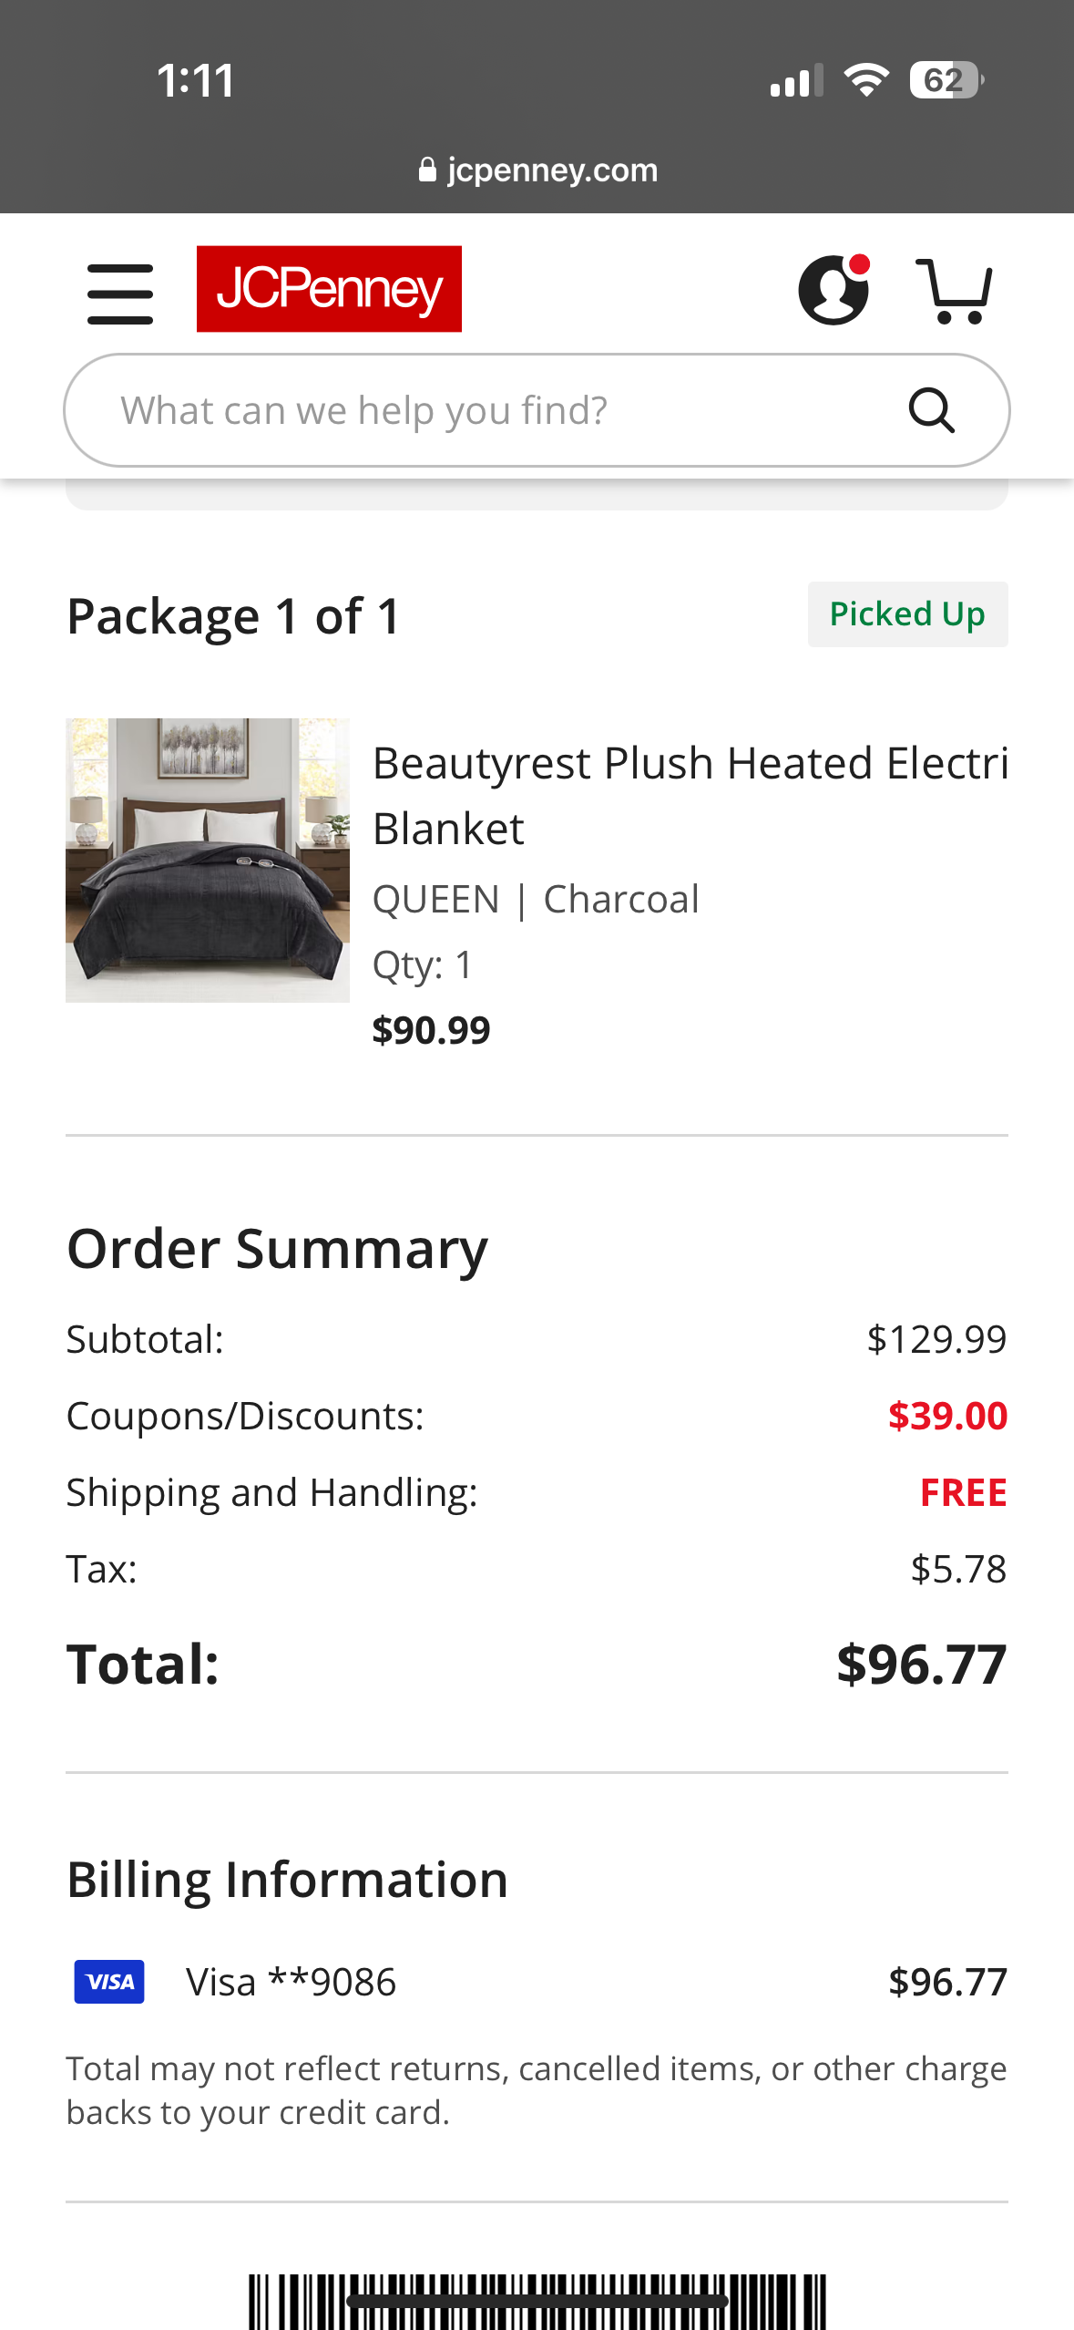Tap the 1:11 clock in status bar
1074x2330 pixels.
tap(196, 80)
